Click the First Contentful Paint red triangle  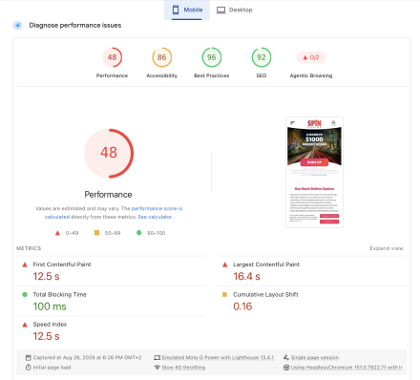point(25,264)
